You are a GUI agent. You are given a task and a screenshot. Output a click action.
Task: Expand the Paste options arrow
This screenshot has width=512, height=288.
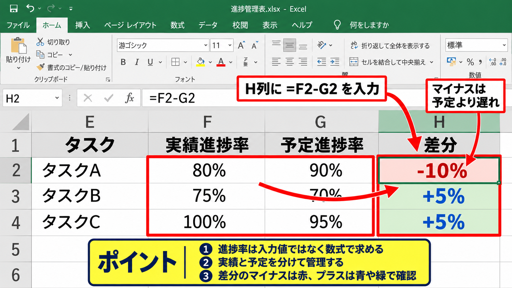(x=18, y=68)
